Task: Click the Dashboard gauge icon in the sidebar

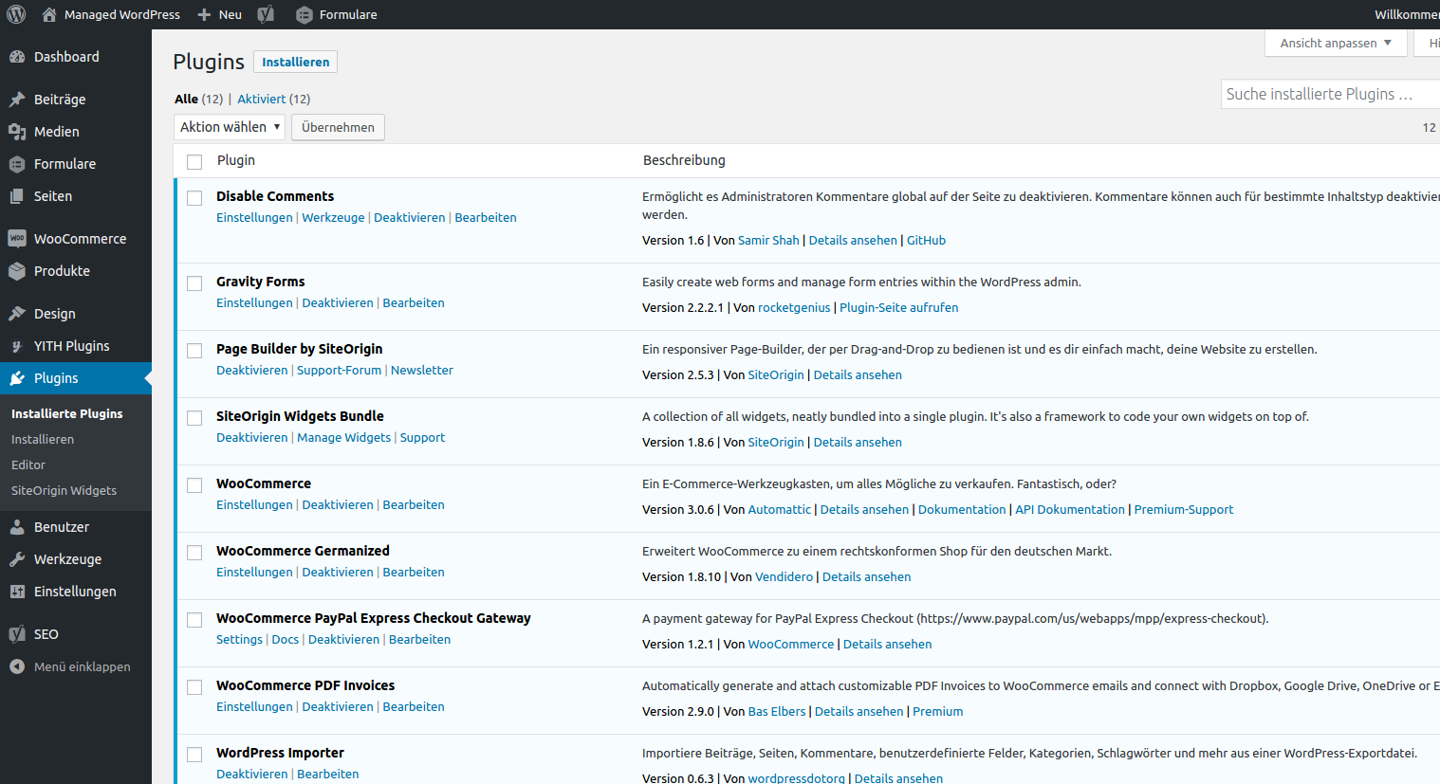Action: pos(17,57)
